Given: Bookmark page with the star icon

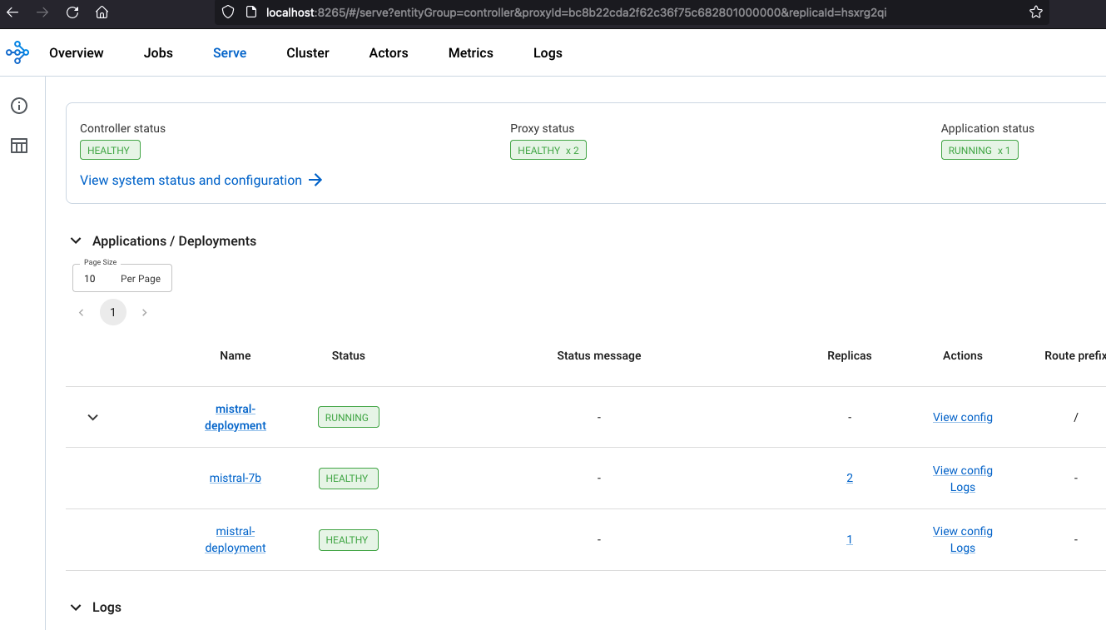Looking at the screenshot, I should coord(1035,12).
